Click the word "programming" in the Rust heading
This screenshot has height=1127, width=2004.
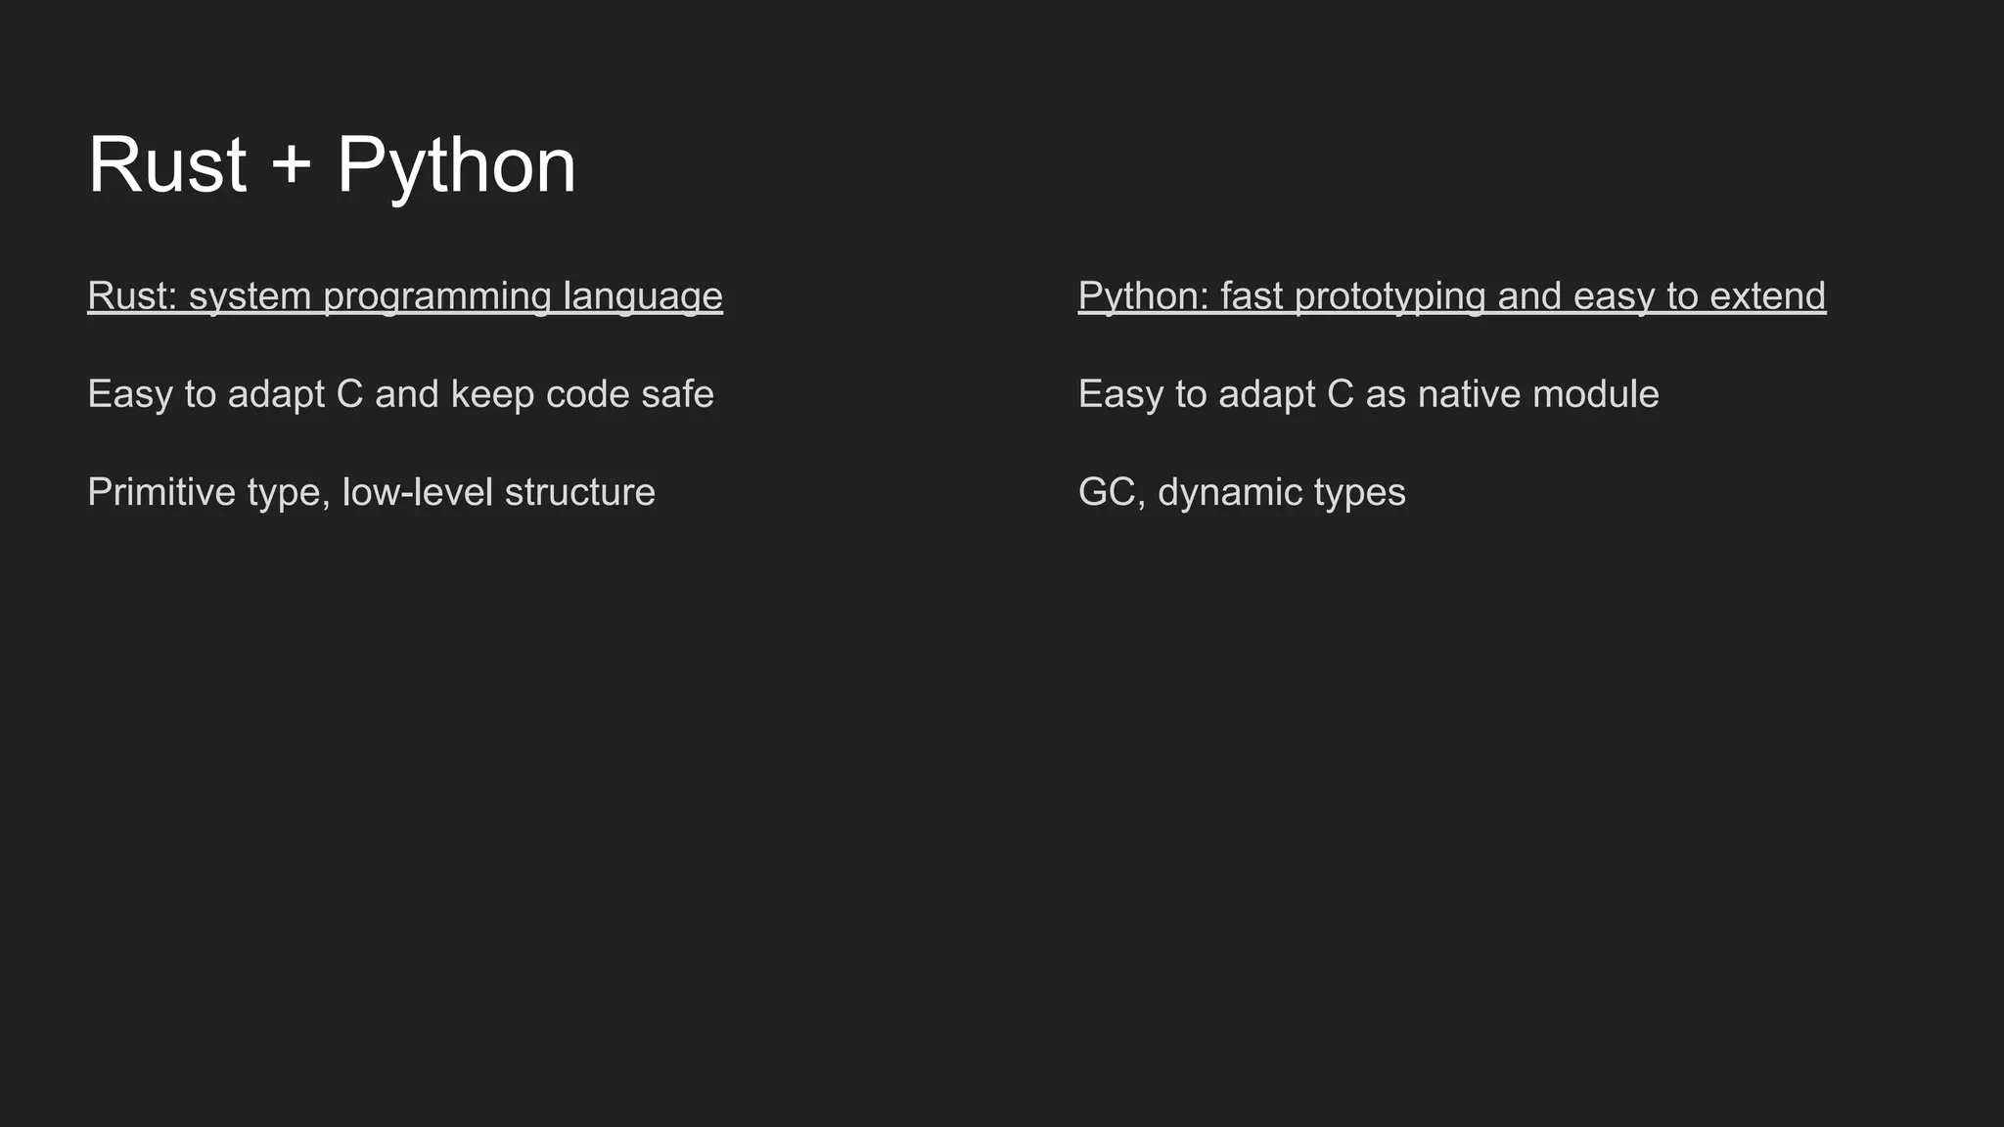(x=437, y=296)
